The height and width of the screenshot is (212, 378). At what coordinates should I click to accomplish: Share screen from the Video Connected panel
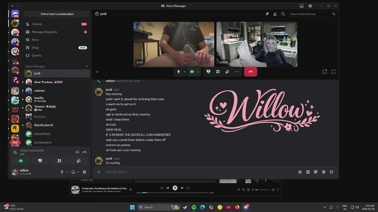click(40, 161)
